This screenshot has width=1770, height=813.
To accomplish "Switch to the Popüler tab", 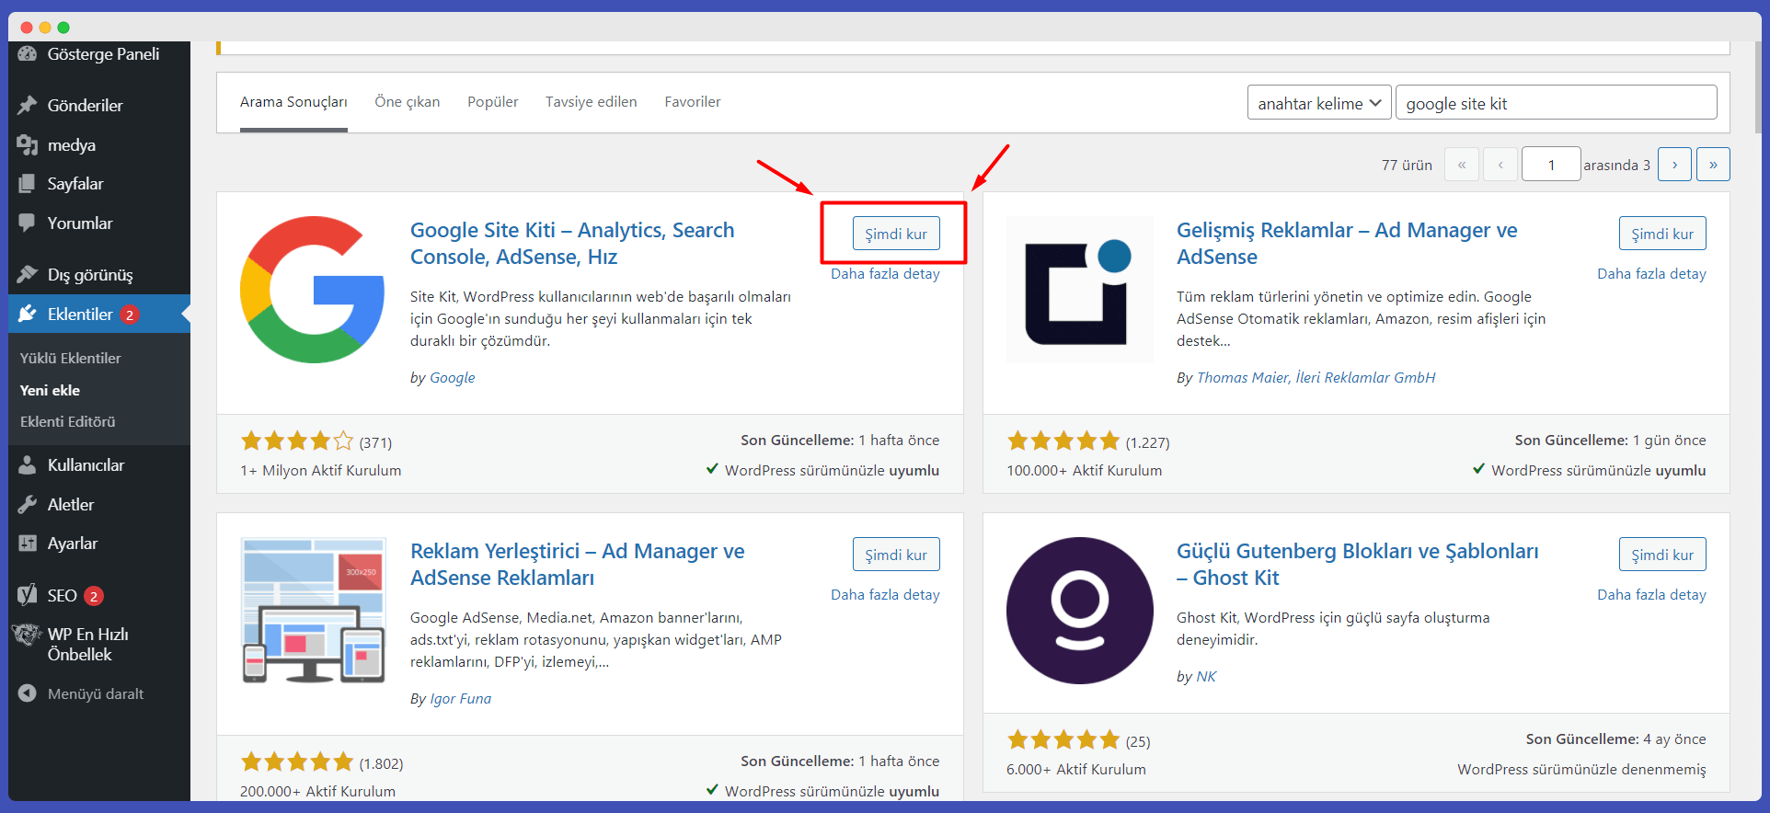I will (492, 102).
